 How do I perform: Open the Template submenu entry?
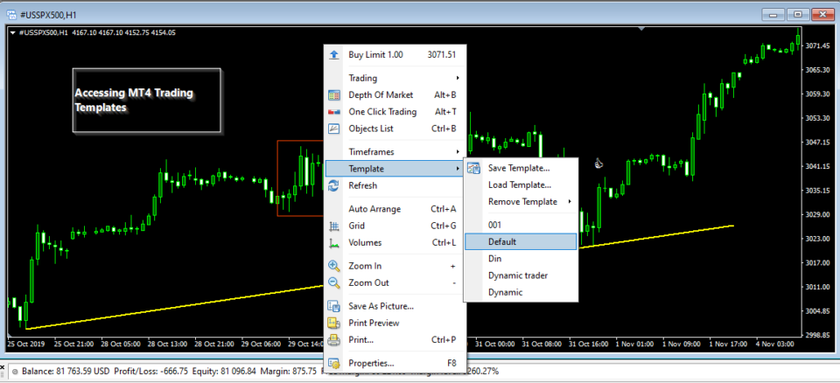395,169
